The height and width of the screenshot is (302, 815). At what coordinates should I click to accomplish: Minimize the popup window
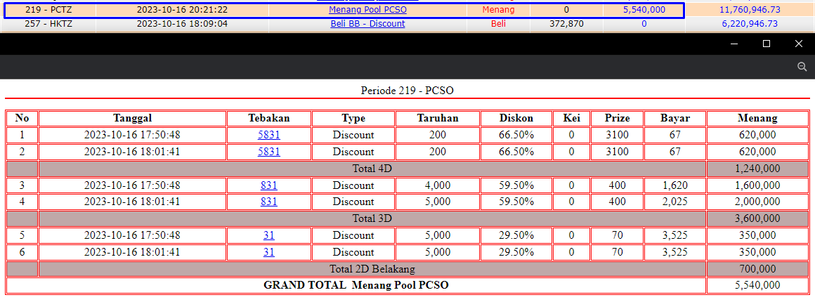pyautogui.click(x=734, y=44)
